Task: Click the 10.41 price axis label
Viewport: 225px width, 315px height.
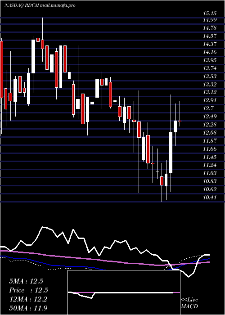Action: click(210, 198)
